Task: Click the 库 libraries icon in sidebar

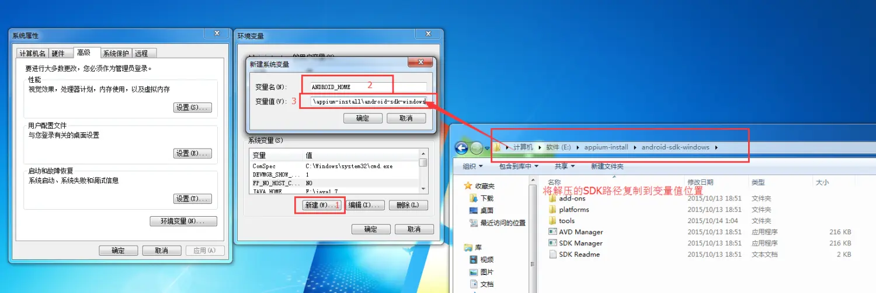Action: (x=468, y=247)
